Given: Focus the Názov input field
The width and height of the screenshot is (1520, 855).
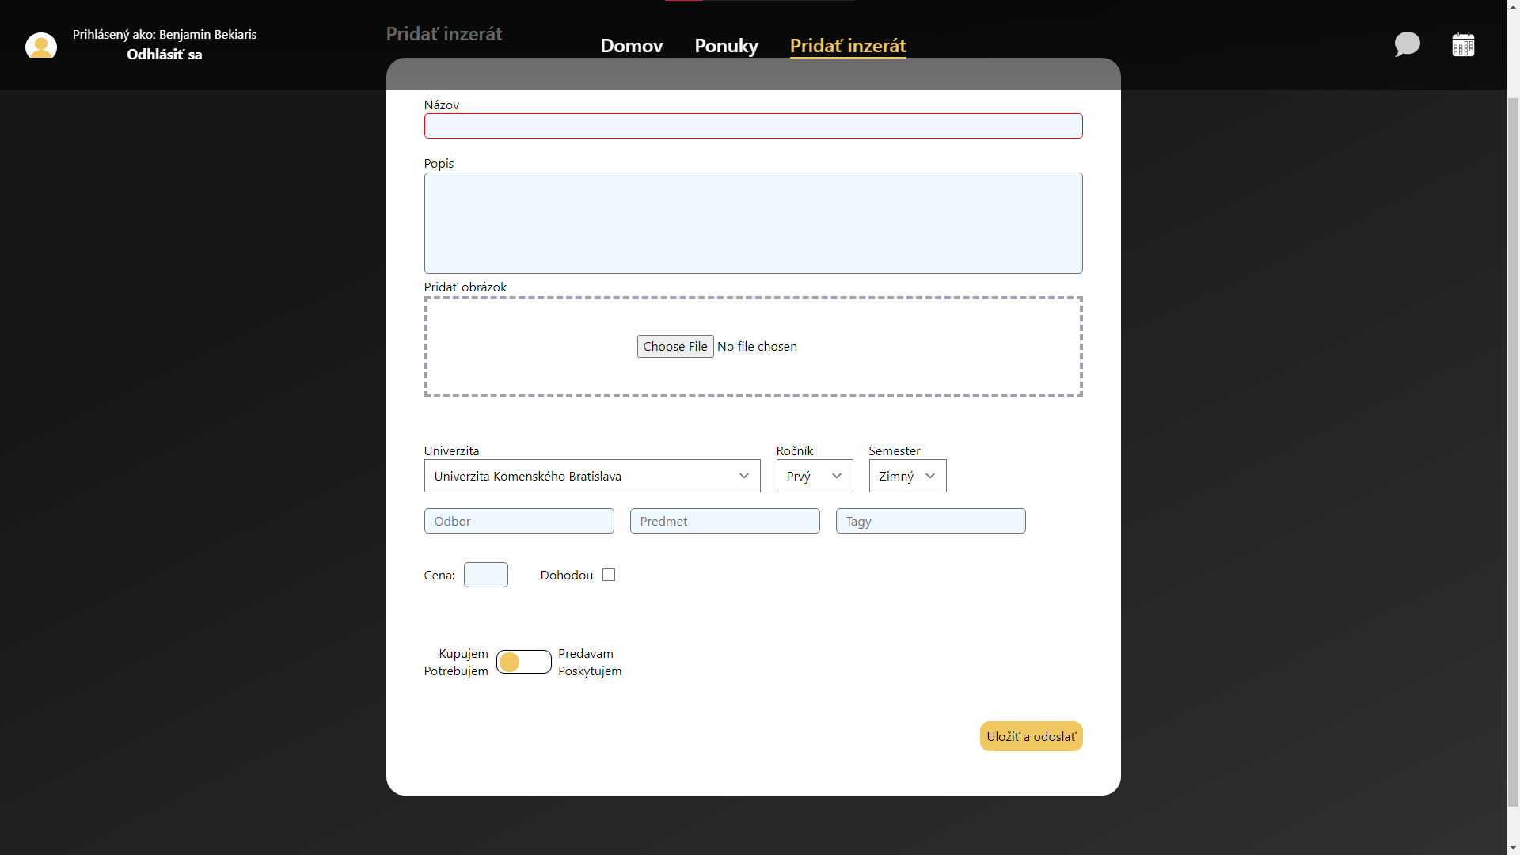Looking at the screenshot, I should point(753,126).
